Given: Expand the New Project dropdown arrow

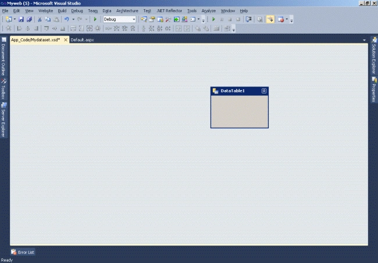Looking at the screenshot, I should (15, 19).
